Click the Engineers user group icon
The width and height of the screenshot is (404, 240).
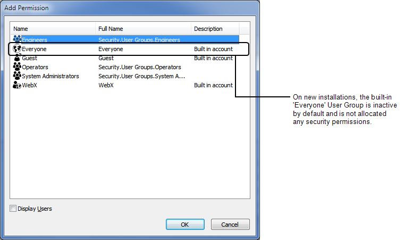click(x=17, y=39)
